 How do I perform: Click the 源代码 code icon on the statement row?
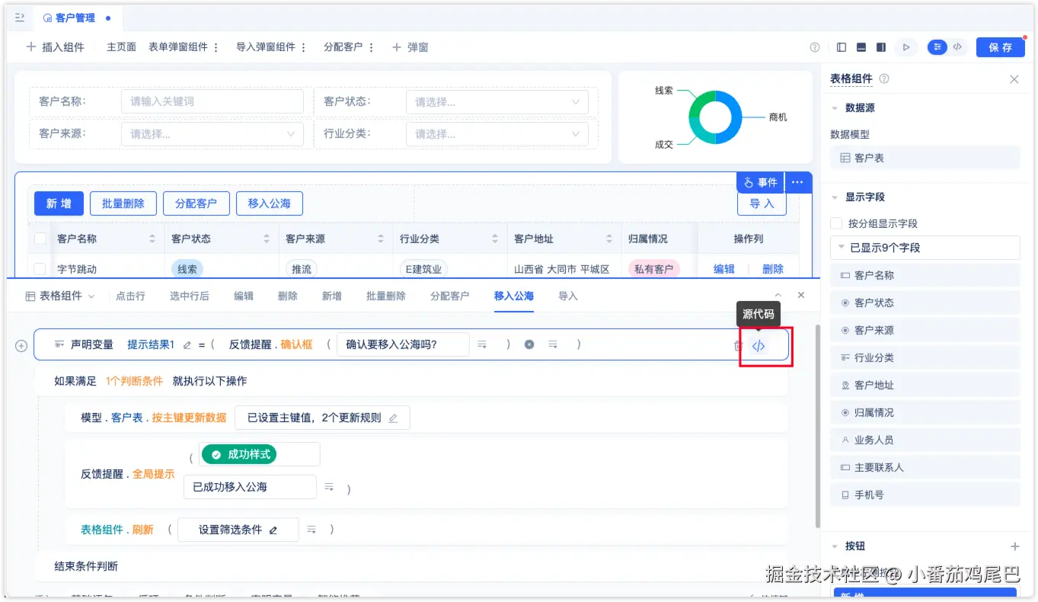(759, 346)
